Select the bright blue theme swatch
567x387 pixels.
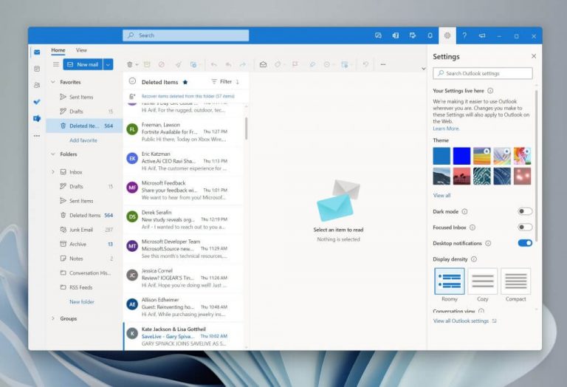tap(462, 156)
